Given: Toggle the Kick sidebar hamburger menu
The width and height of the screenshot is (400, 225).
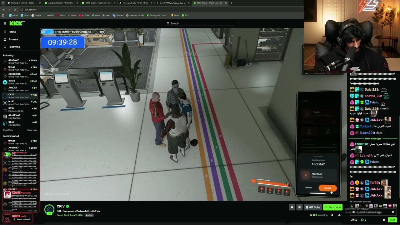Looking at the screenshot, I should (5, 23).
